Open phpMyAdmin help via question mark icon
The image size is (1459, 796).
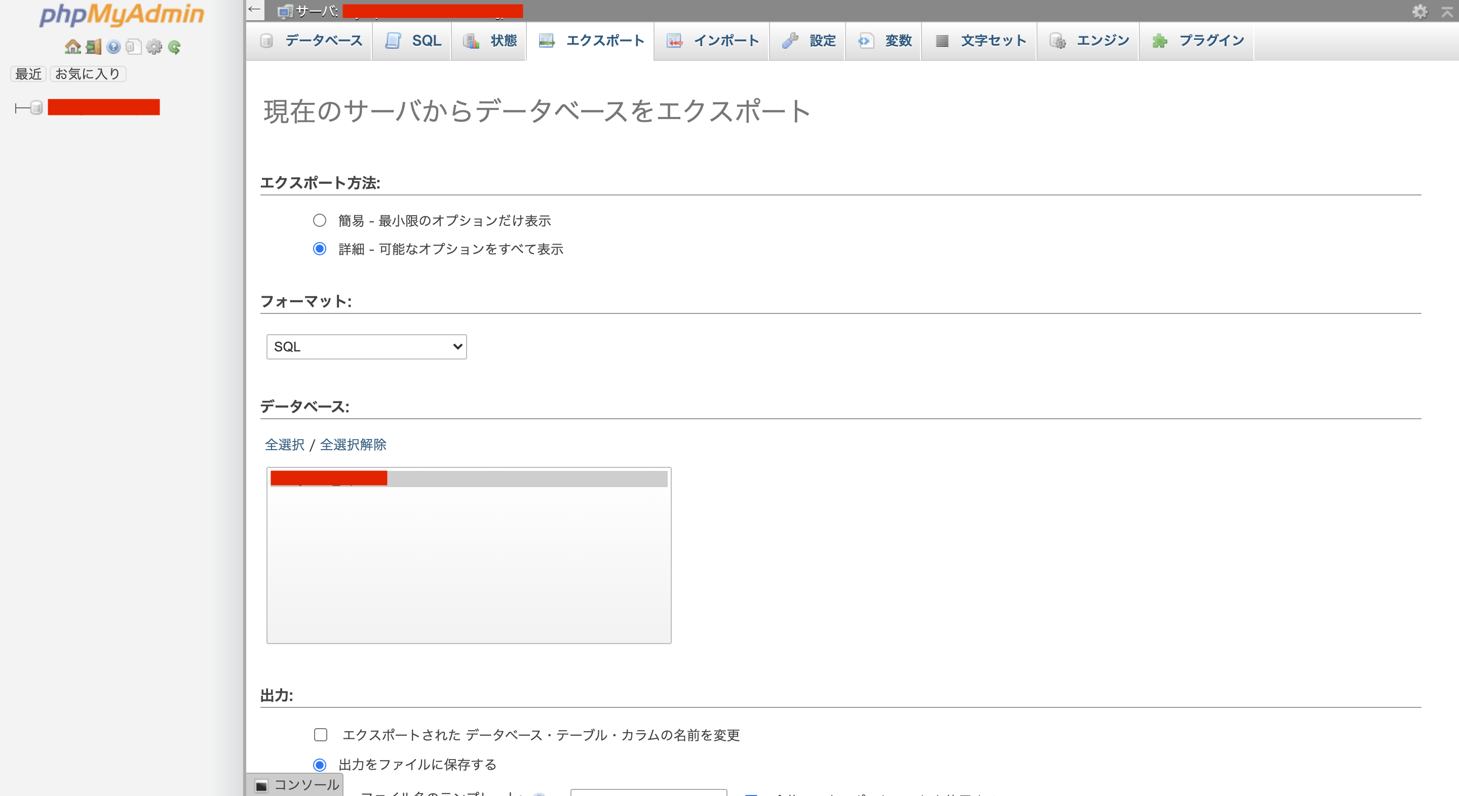click(113, 47)
